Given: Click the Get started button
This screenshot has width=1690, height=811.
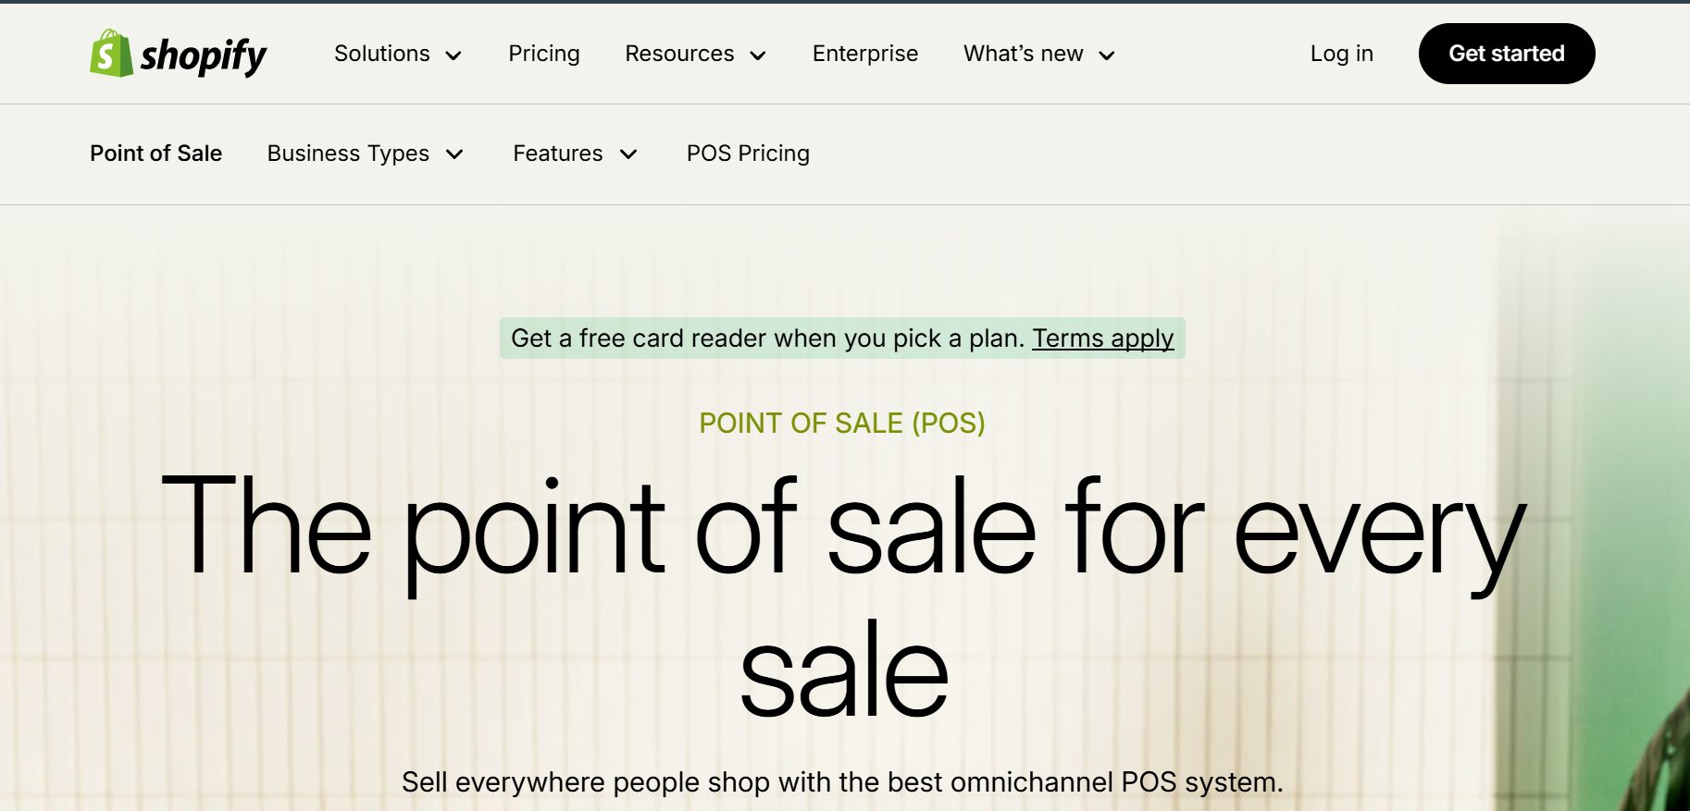Looking at the screenshot, I should pyautogui.click(x=1506, y=54).
